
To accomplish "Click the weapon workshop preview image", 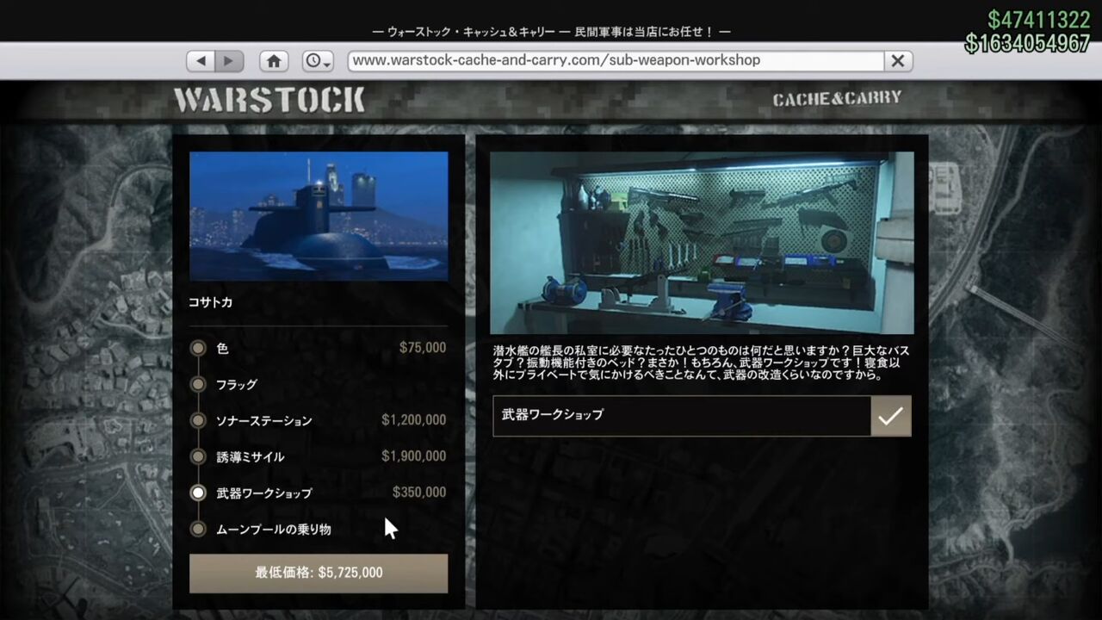I will [702, 243].
